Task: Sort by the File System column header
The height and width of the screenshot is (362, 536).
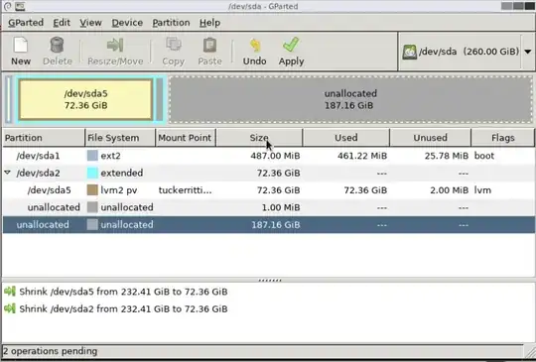Action: [x=120, y=138]
